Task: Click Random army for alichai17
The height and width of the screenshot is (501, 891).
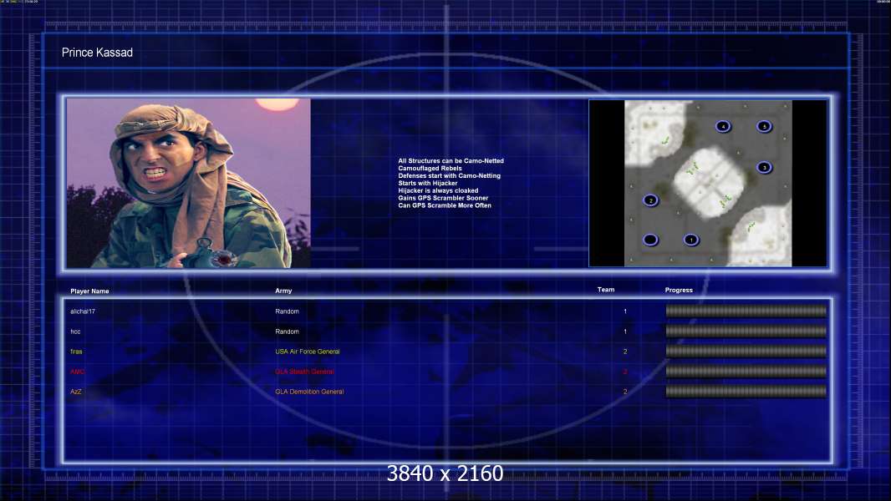Action: point(287,311)
